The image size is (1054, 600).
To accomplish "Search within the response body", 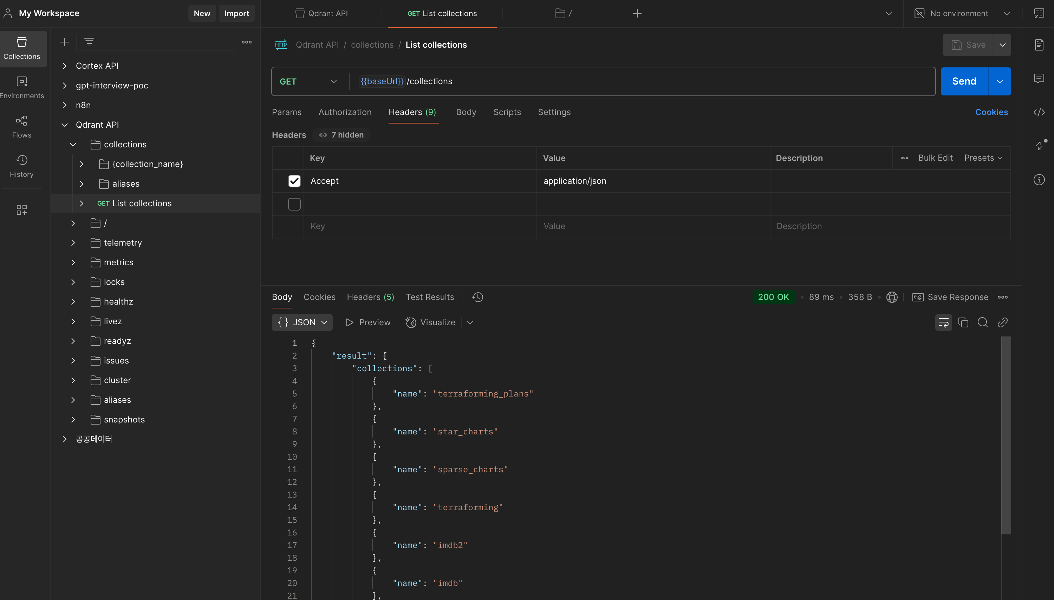I will click(983, 323).
